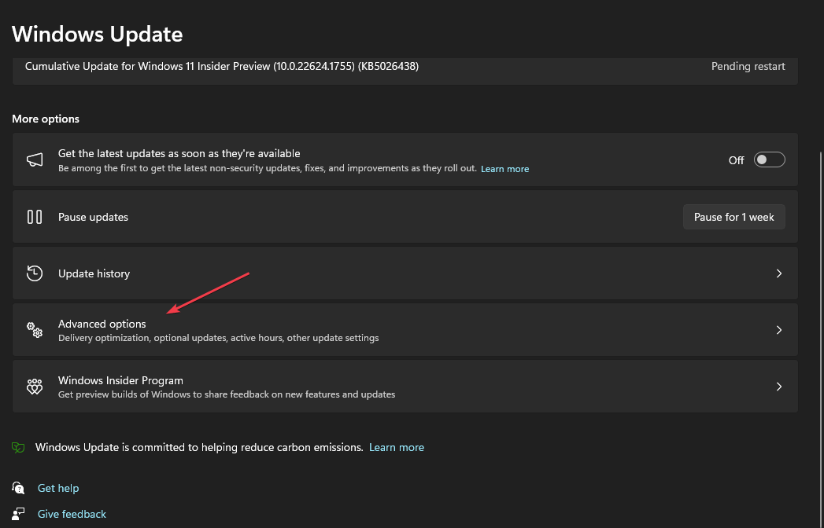Select the Windows Insider Program row title
The height and width of the screenshot is (528, 824).
tap(120, 380)
